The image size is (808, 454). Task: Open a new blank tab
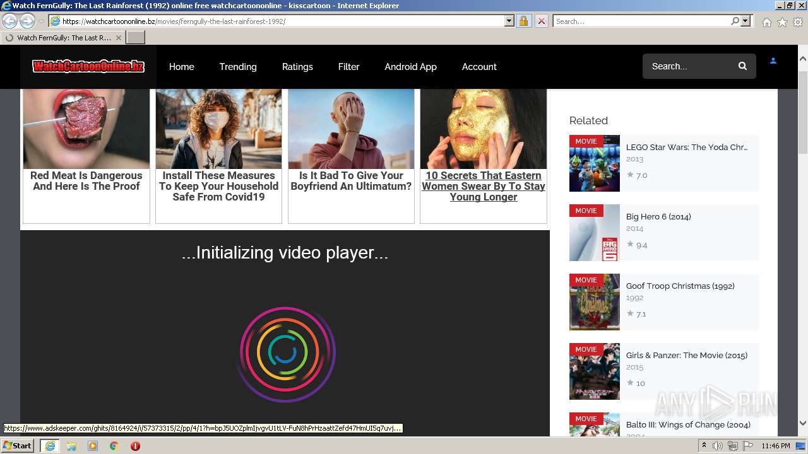coord(136,38)
